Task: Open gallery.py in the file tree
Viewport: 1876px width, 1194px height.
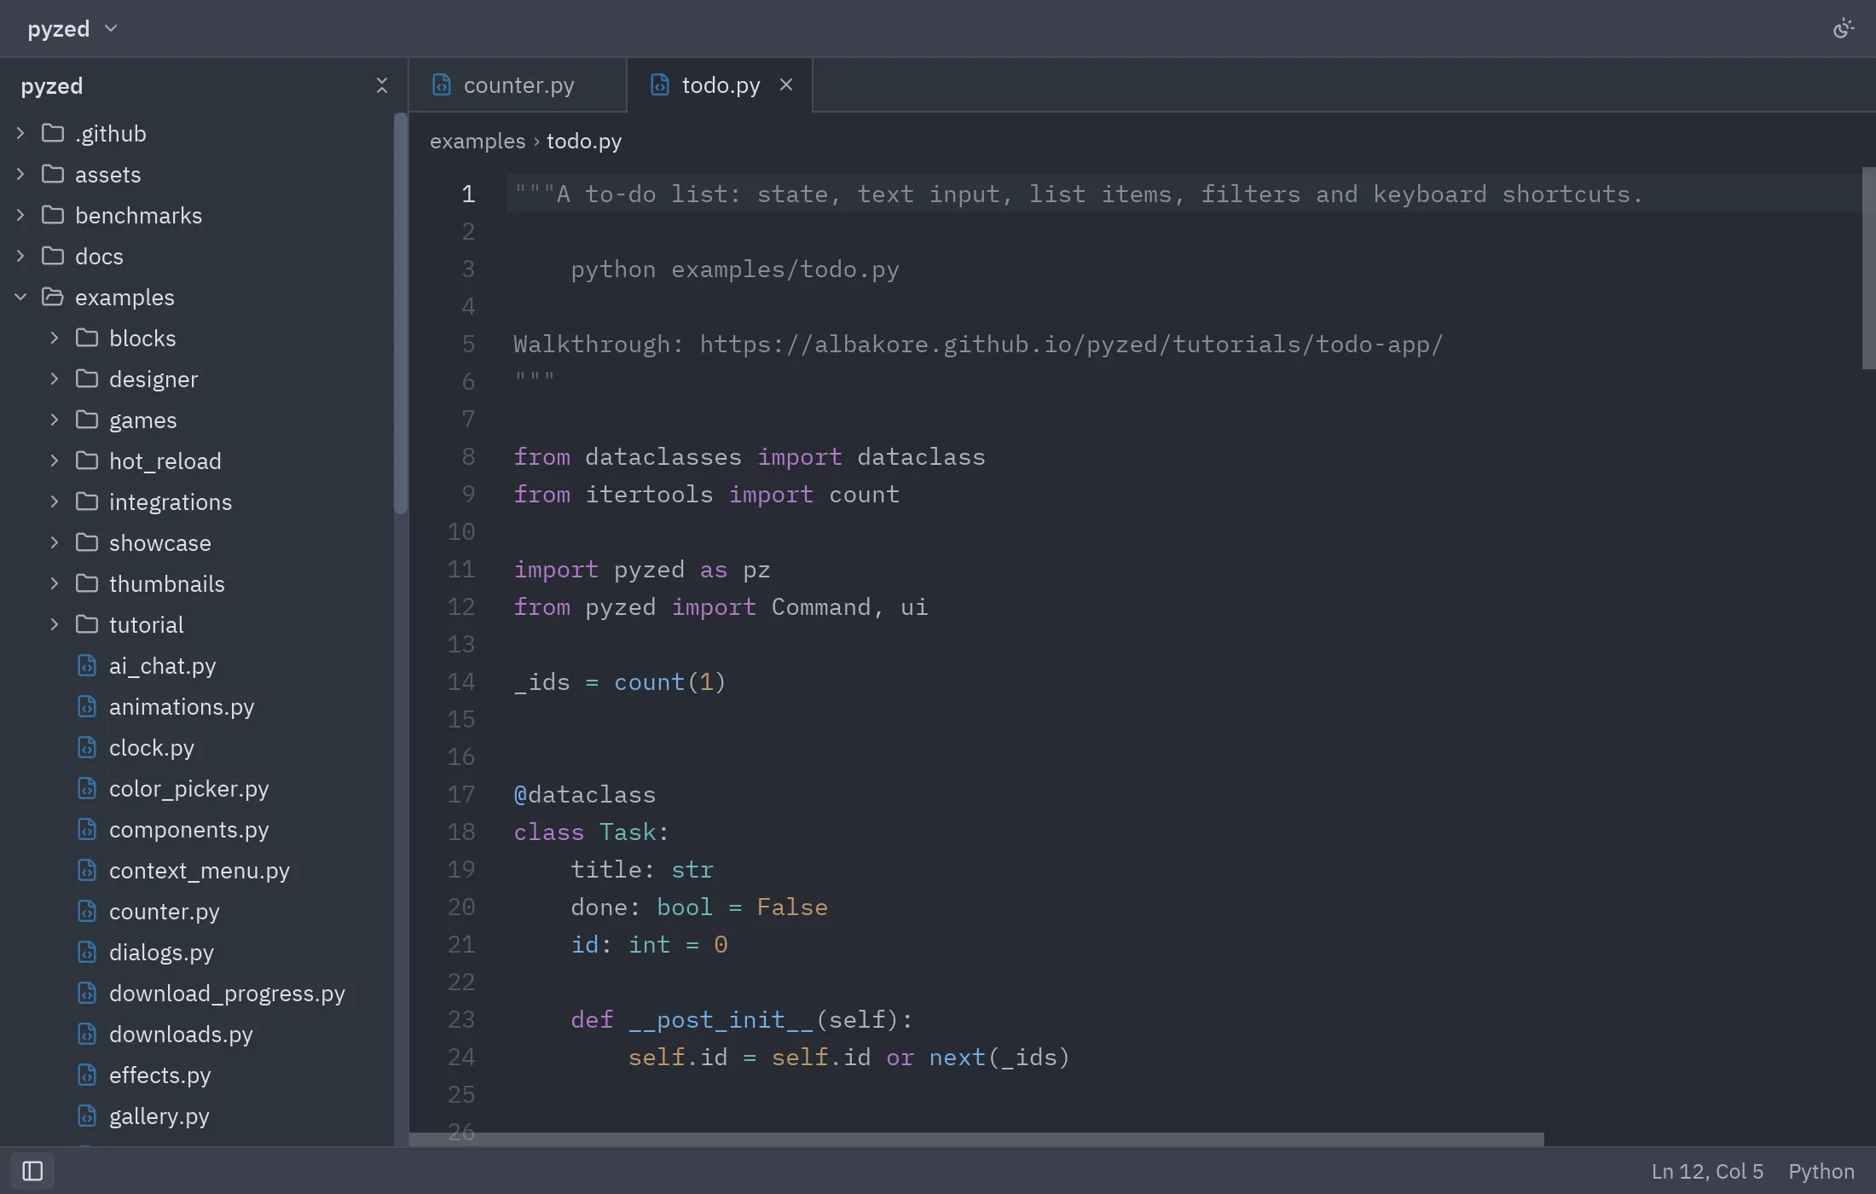Action: (x=196, y=1116)
